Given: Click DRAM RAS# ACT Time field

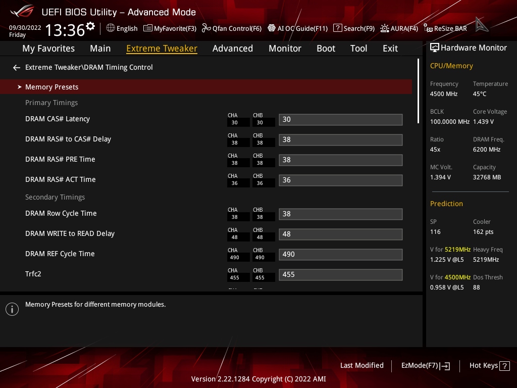Looking at the screenshot, I should pos(341,180).
